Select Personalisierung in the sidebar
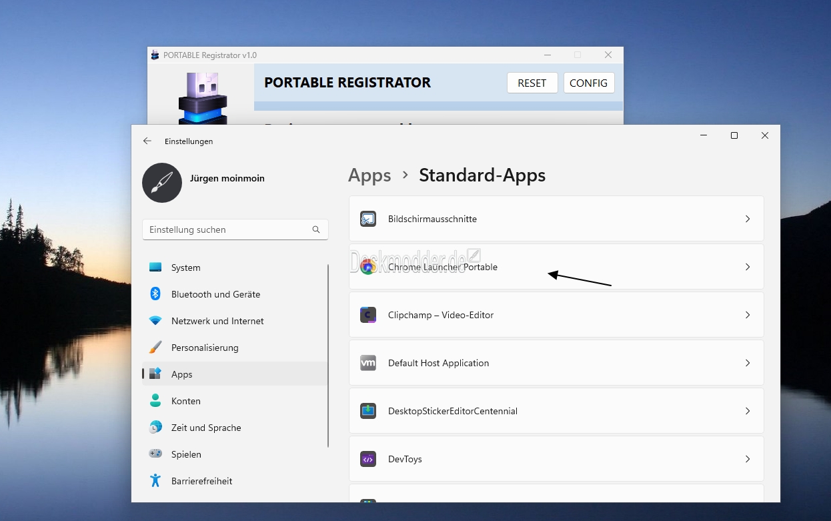The height and width of the screenshot is (521, 831). [235, 348]
